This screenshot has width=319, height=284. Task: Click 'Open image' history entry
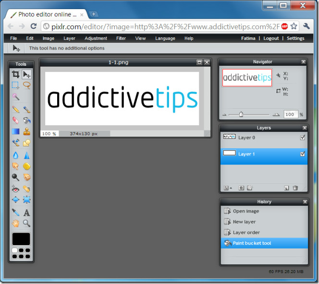[x=264, y=211]
